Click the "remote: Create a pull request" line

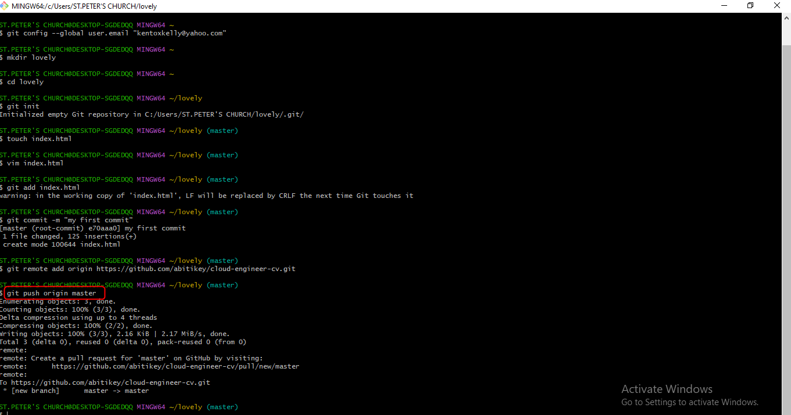coord(131,358)
